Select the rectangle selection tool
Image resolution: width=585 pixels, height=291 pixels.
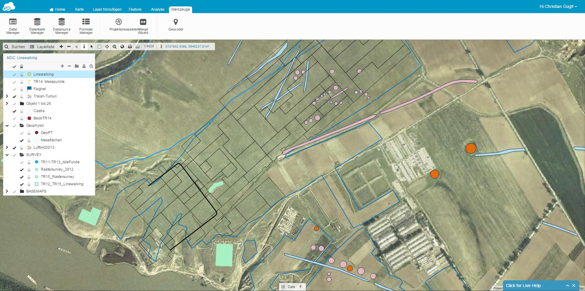click(x=99, y=47)
